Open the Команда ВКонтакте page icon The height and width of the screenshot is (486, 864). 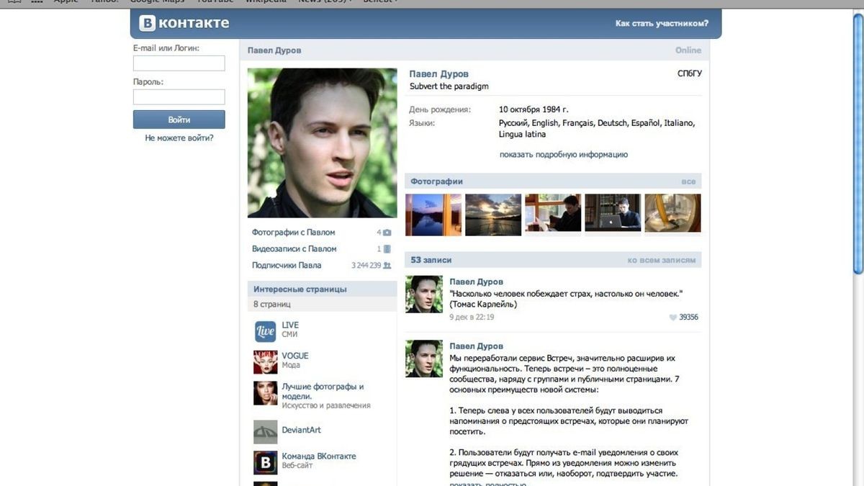tap(265, 461)
